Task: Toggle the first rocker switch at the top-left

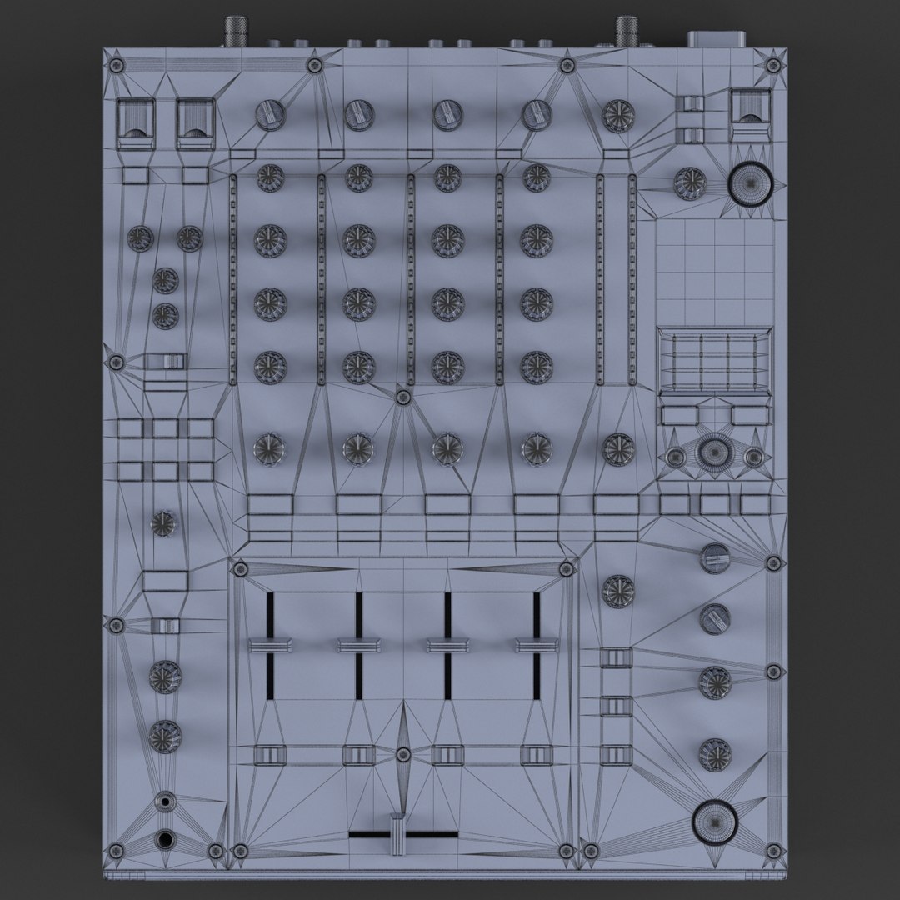Action: click(136, 124)
